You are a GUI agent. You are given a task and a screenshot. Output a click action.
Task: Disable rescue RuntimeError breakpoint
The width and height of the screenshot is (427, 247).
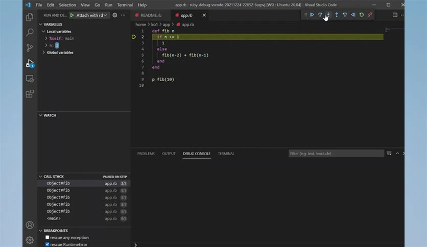pyautogui.click(x=48, y=244)
